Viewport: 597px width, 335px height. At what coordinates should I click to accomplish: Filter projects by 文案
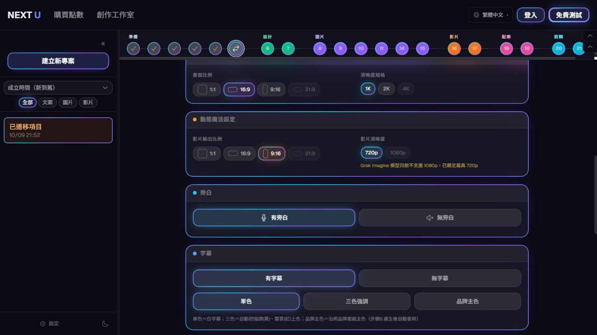[x=48, y=102]
